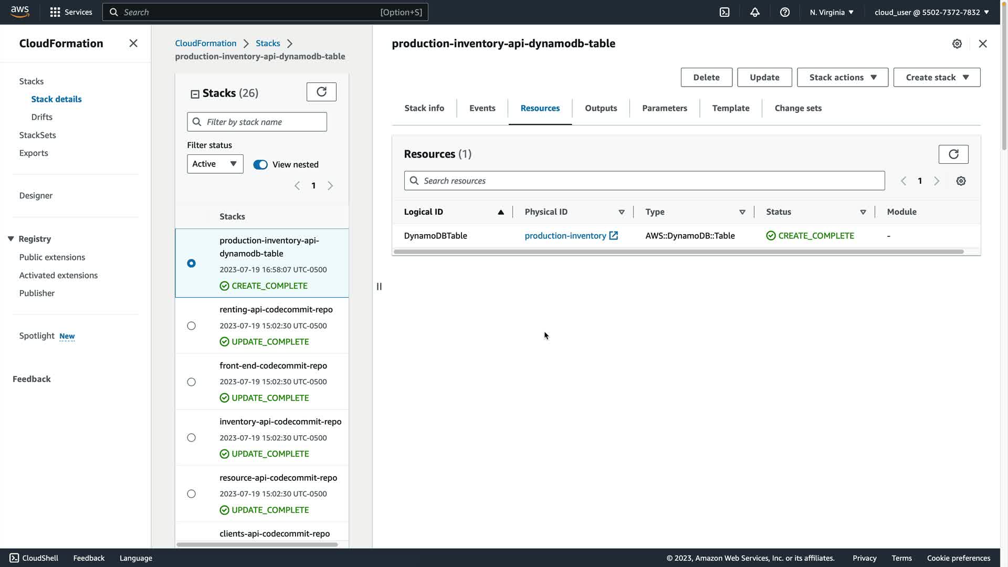Click the resources table horizontal scrollbar
The height and width of the screenshot is (567, 1008).
[678, 252]
